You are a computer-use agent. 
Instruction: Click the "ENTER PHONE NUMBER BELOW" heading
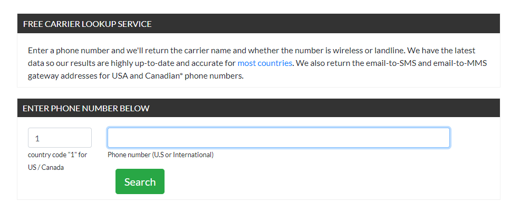tap(86, 109)
